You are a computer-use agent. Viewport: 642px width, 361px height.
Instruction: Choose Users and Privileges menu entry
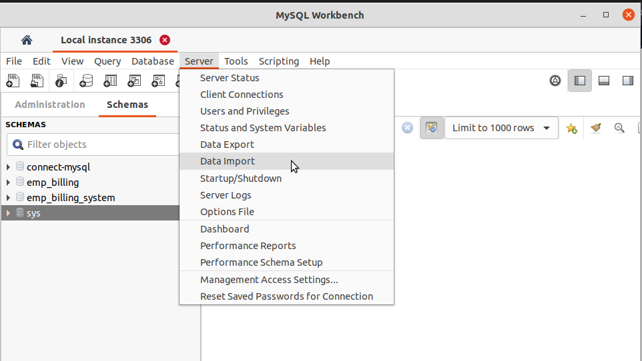tap(245, 111)
